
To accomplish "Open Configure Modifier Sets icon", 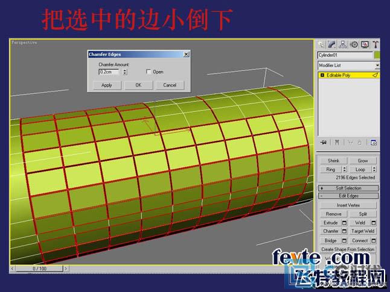I will (x=374, y=143).
